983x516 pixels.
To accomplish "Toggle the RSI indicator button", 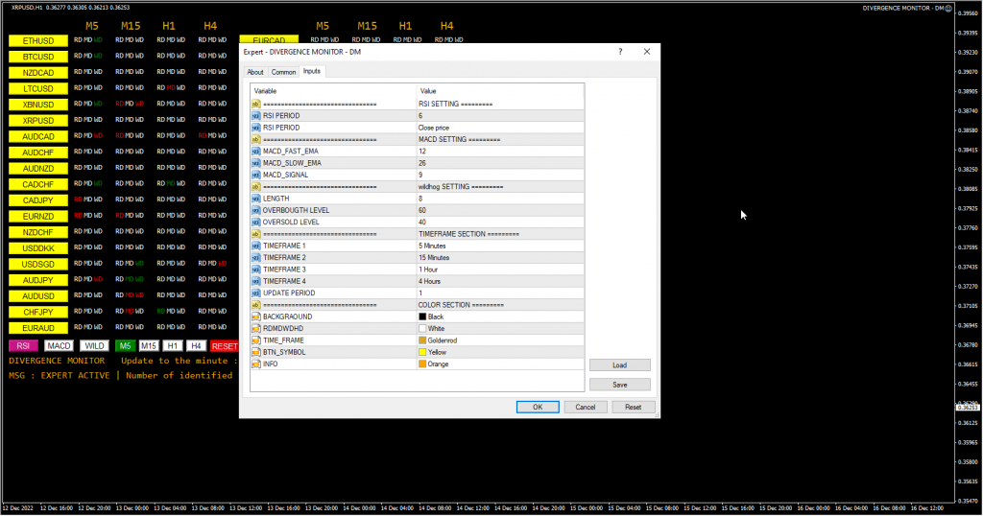I will [25, 345].
